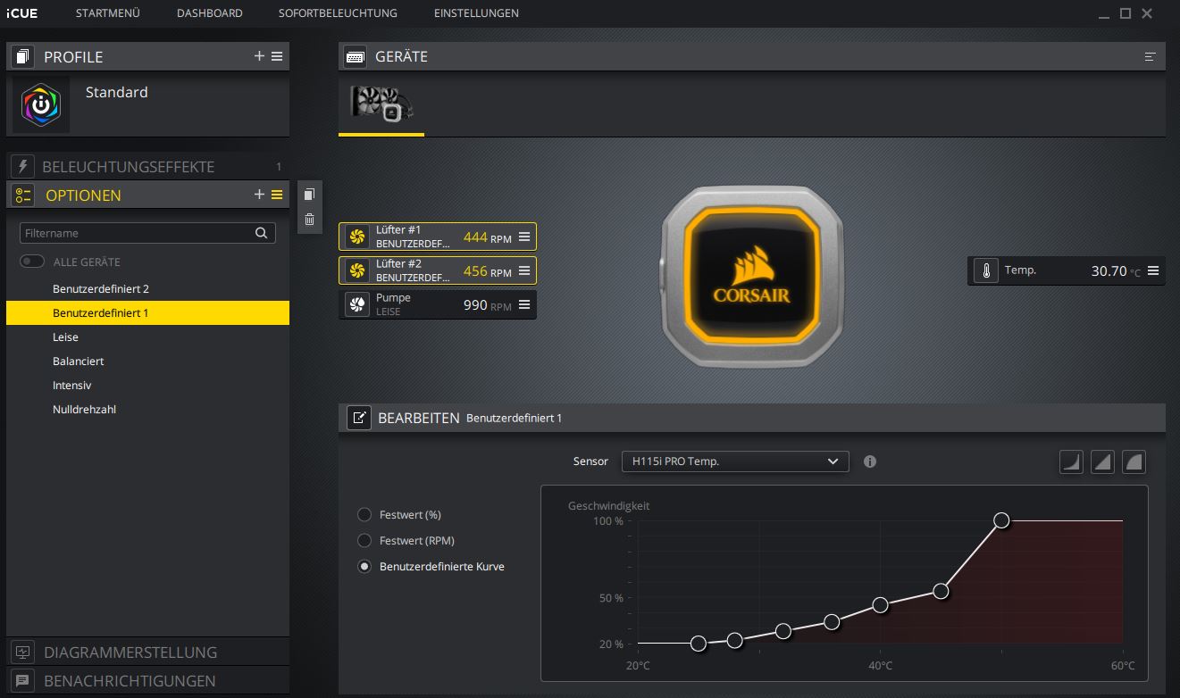Select the Leise preset
The height and width of the screenshot is (698, 1180).
pyautogui.click(x=147, y=337)
